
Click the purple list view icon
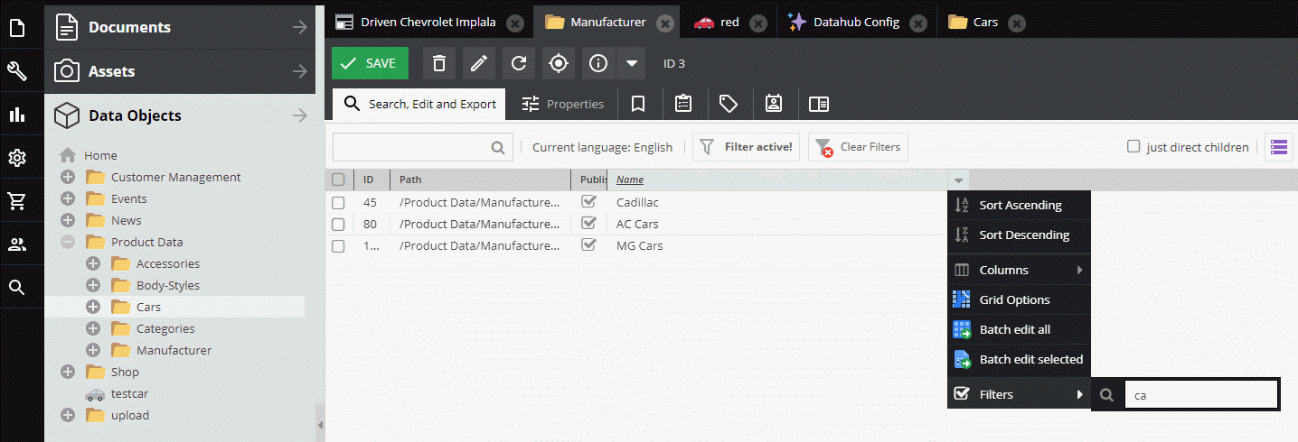[x=1277, y=147]
